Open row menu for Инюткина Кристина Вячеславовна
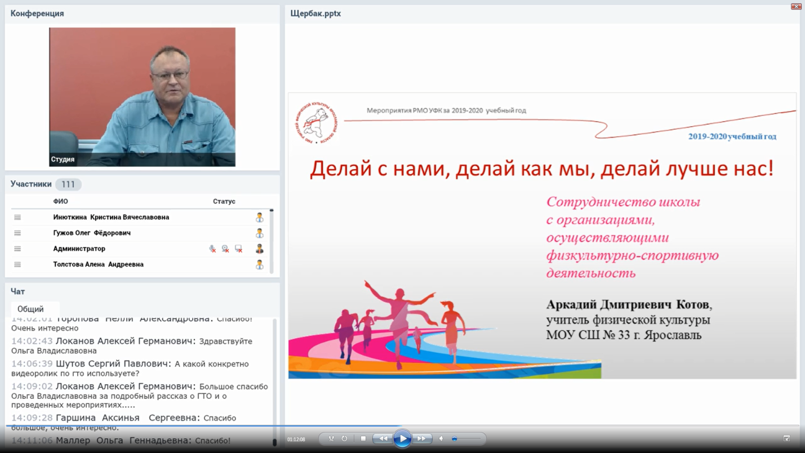Screen dimensions: 805x453 pyautogui.click(x=17, y=217)
